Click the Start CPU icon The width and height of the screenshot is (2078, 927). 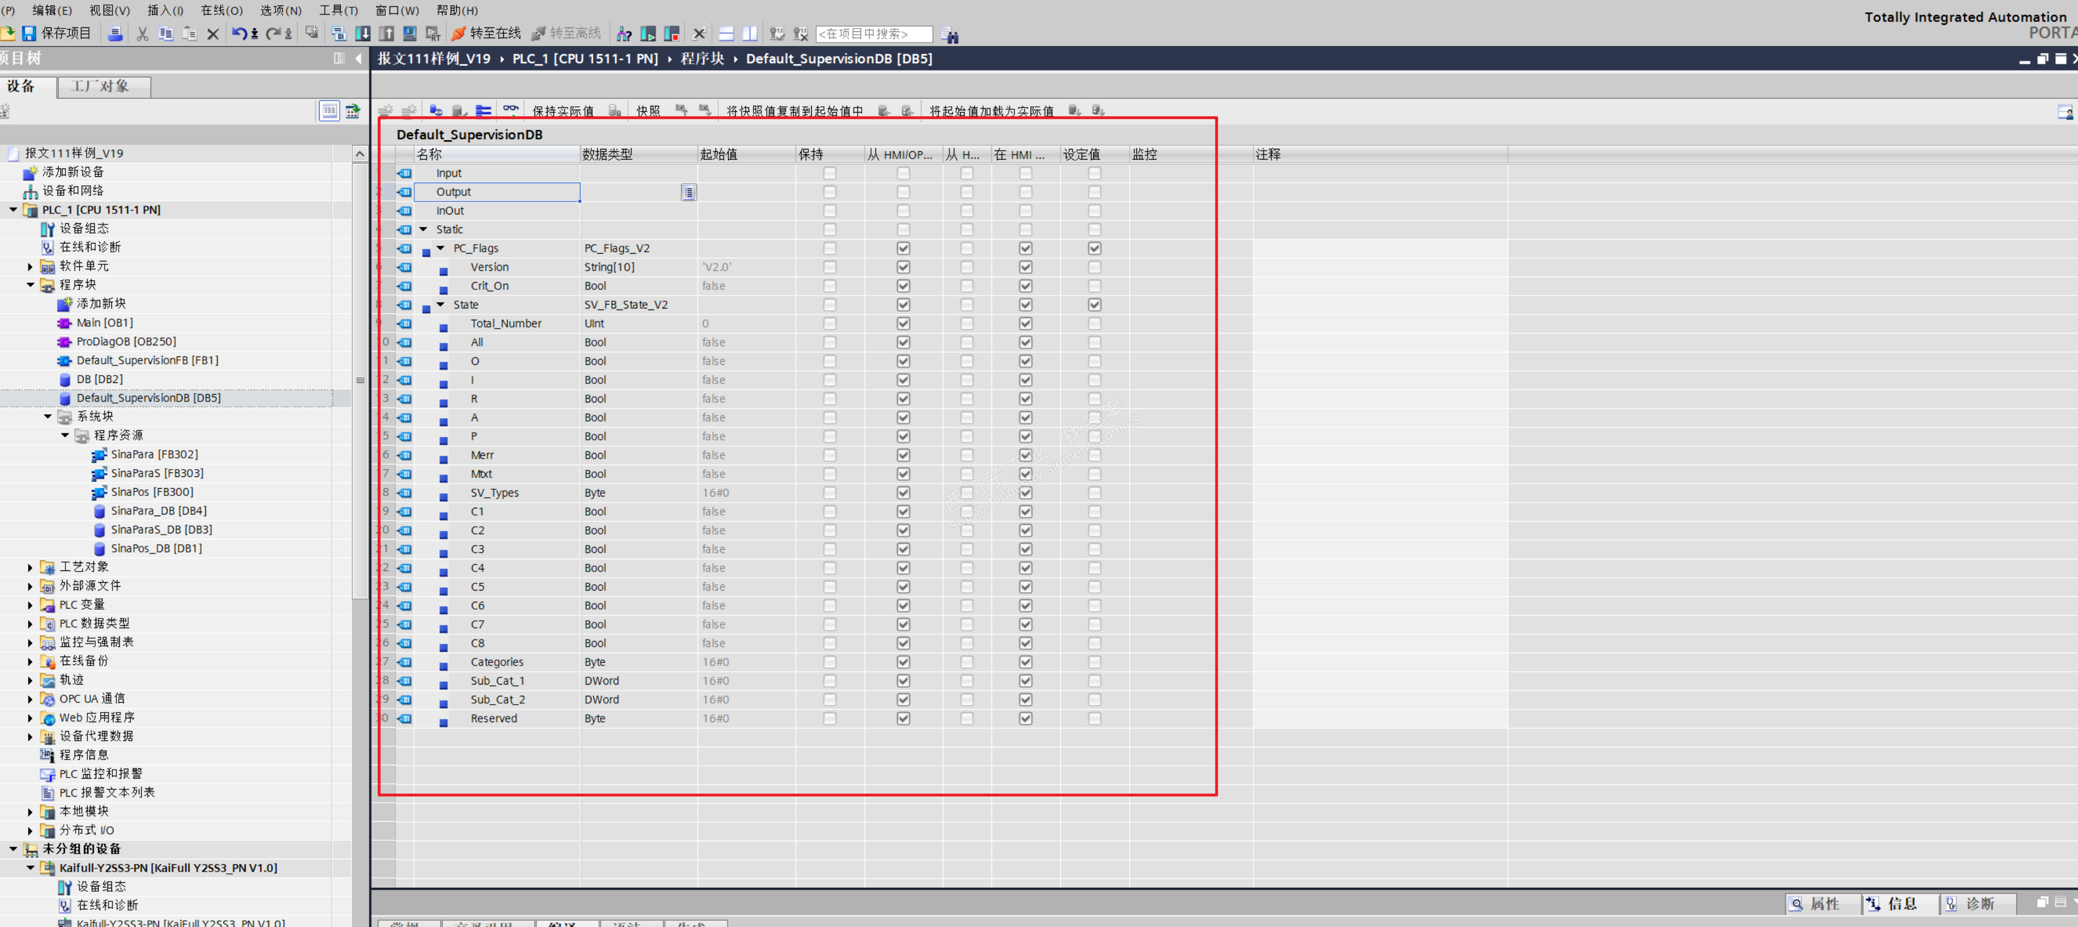(648, 34)
